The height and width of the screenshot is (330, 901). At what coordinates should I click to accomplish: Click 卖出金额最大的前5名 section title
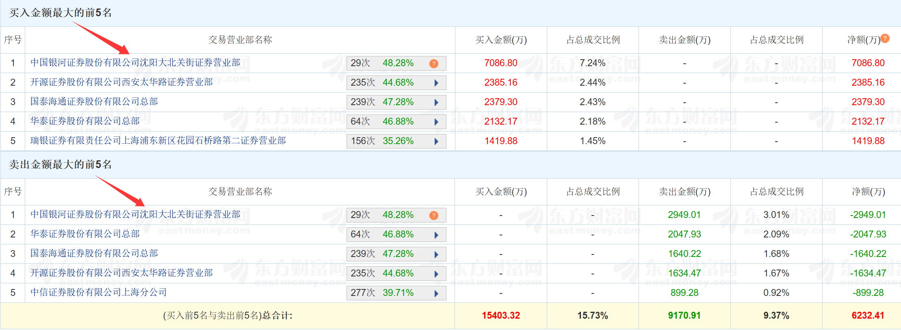tap(60, 164)
